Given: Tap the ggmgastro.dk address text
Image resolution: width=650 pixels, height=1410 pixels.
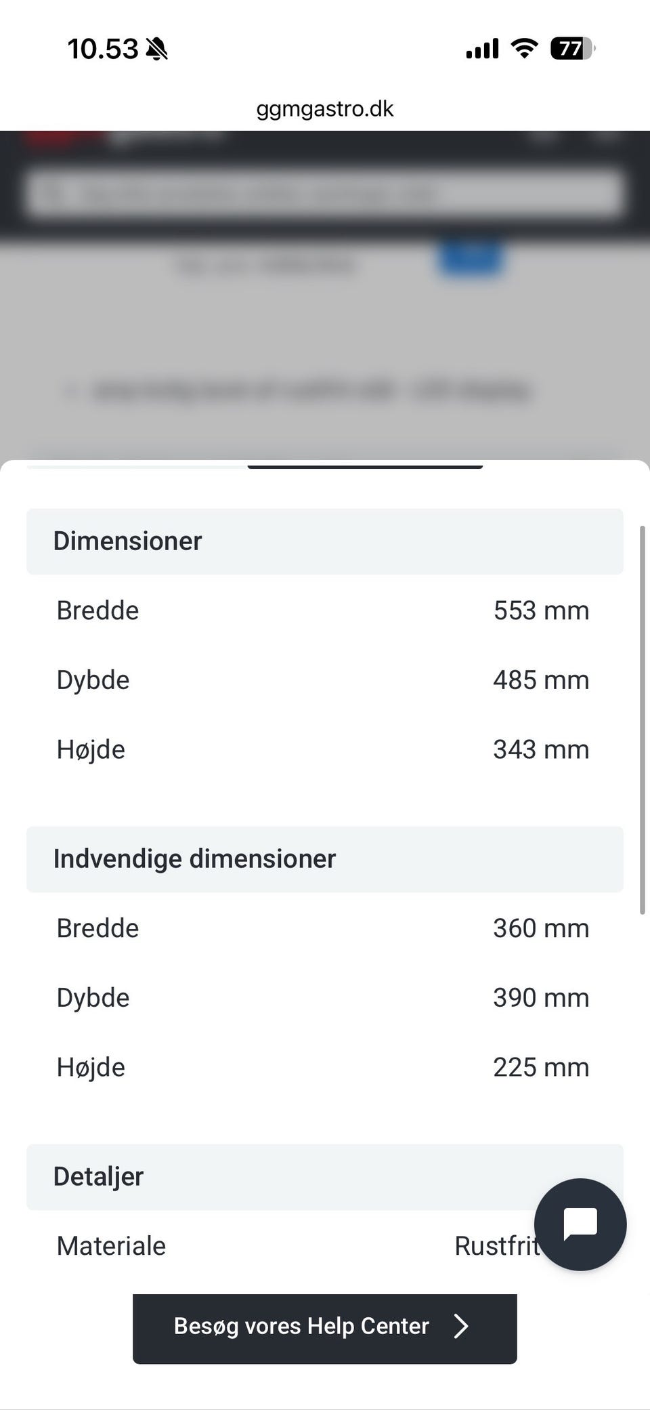Looking at the screenshot, I should pos(324,109).
